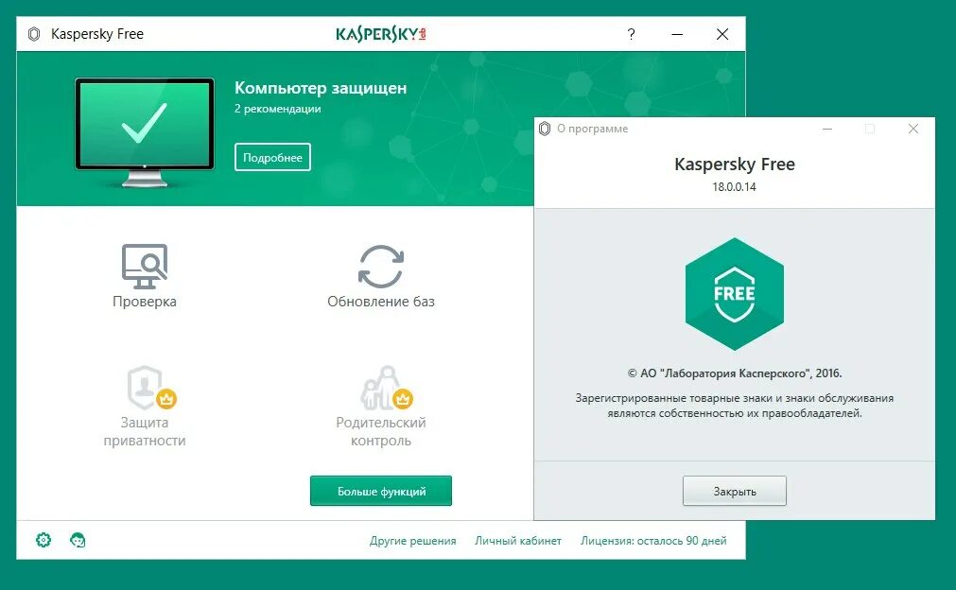Click the Лаборатория Касперского copyright line

(734, 373)
